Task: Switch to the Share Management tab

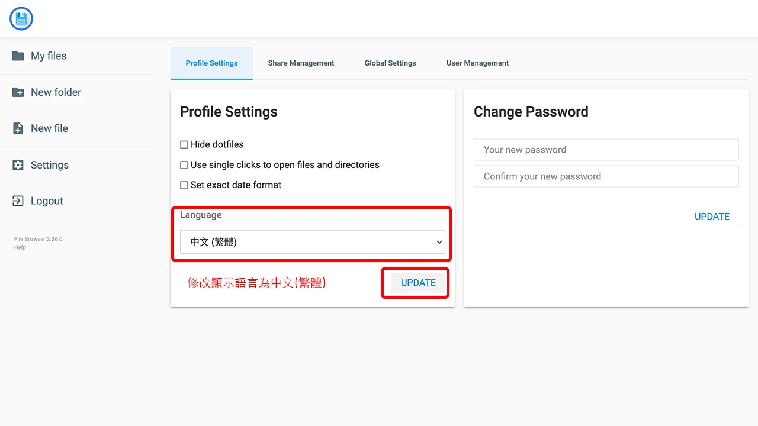Action: click(x=301, y=63)
